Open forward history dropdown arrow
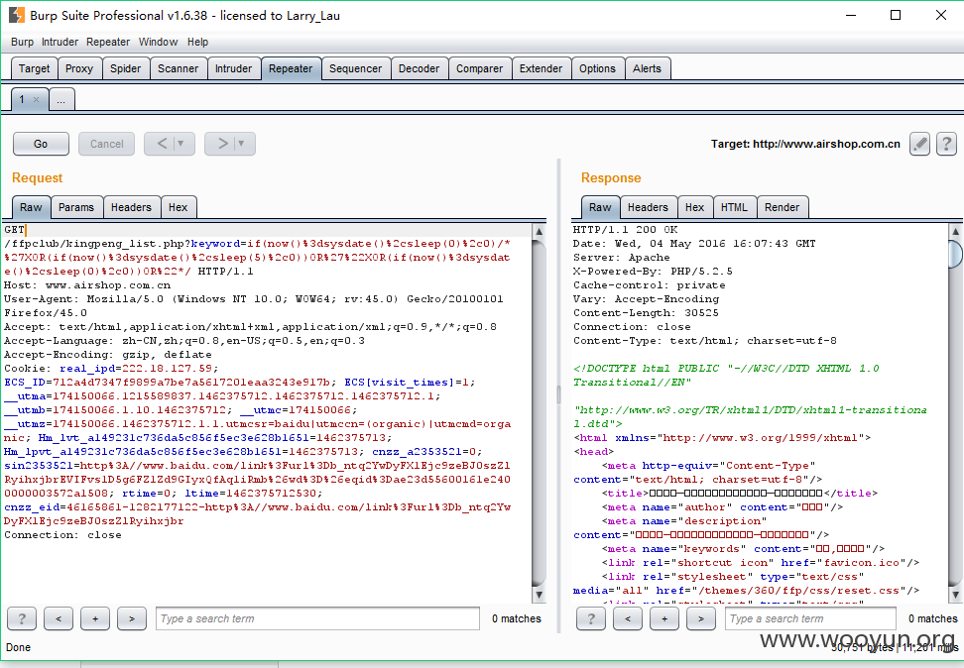The width and height of the screenshot is (964, 668). pyautogui.click(x=242, y=144)
